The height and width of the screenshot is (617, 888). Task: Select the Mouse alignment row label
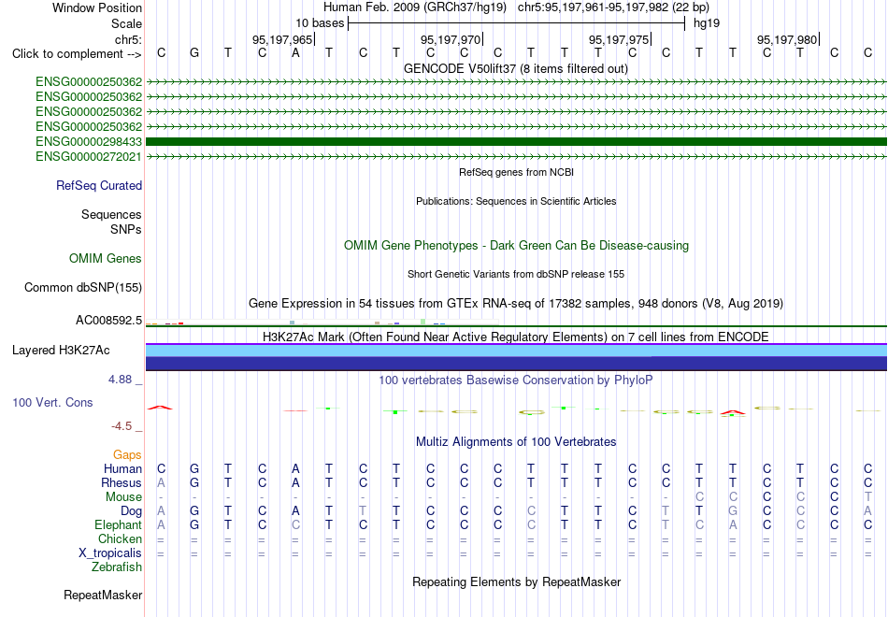(x=123, y=497)
